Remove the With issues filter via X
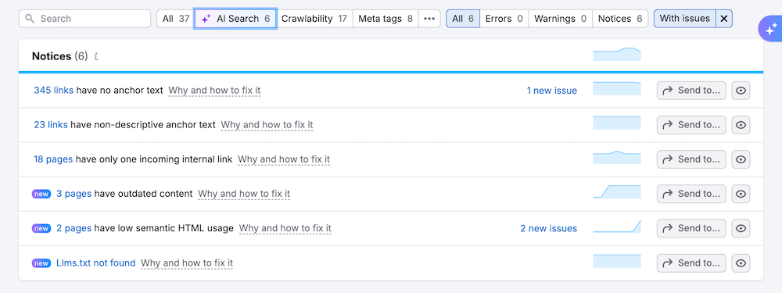Viewport: 782px width, 293px height. point(724,19)
